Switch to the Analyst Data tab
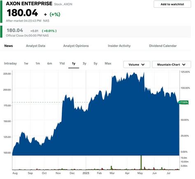195x179 pixels. pyautogui.click(x=35, y=46)
